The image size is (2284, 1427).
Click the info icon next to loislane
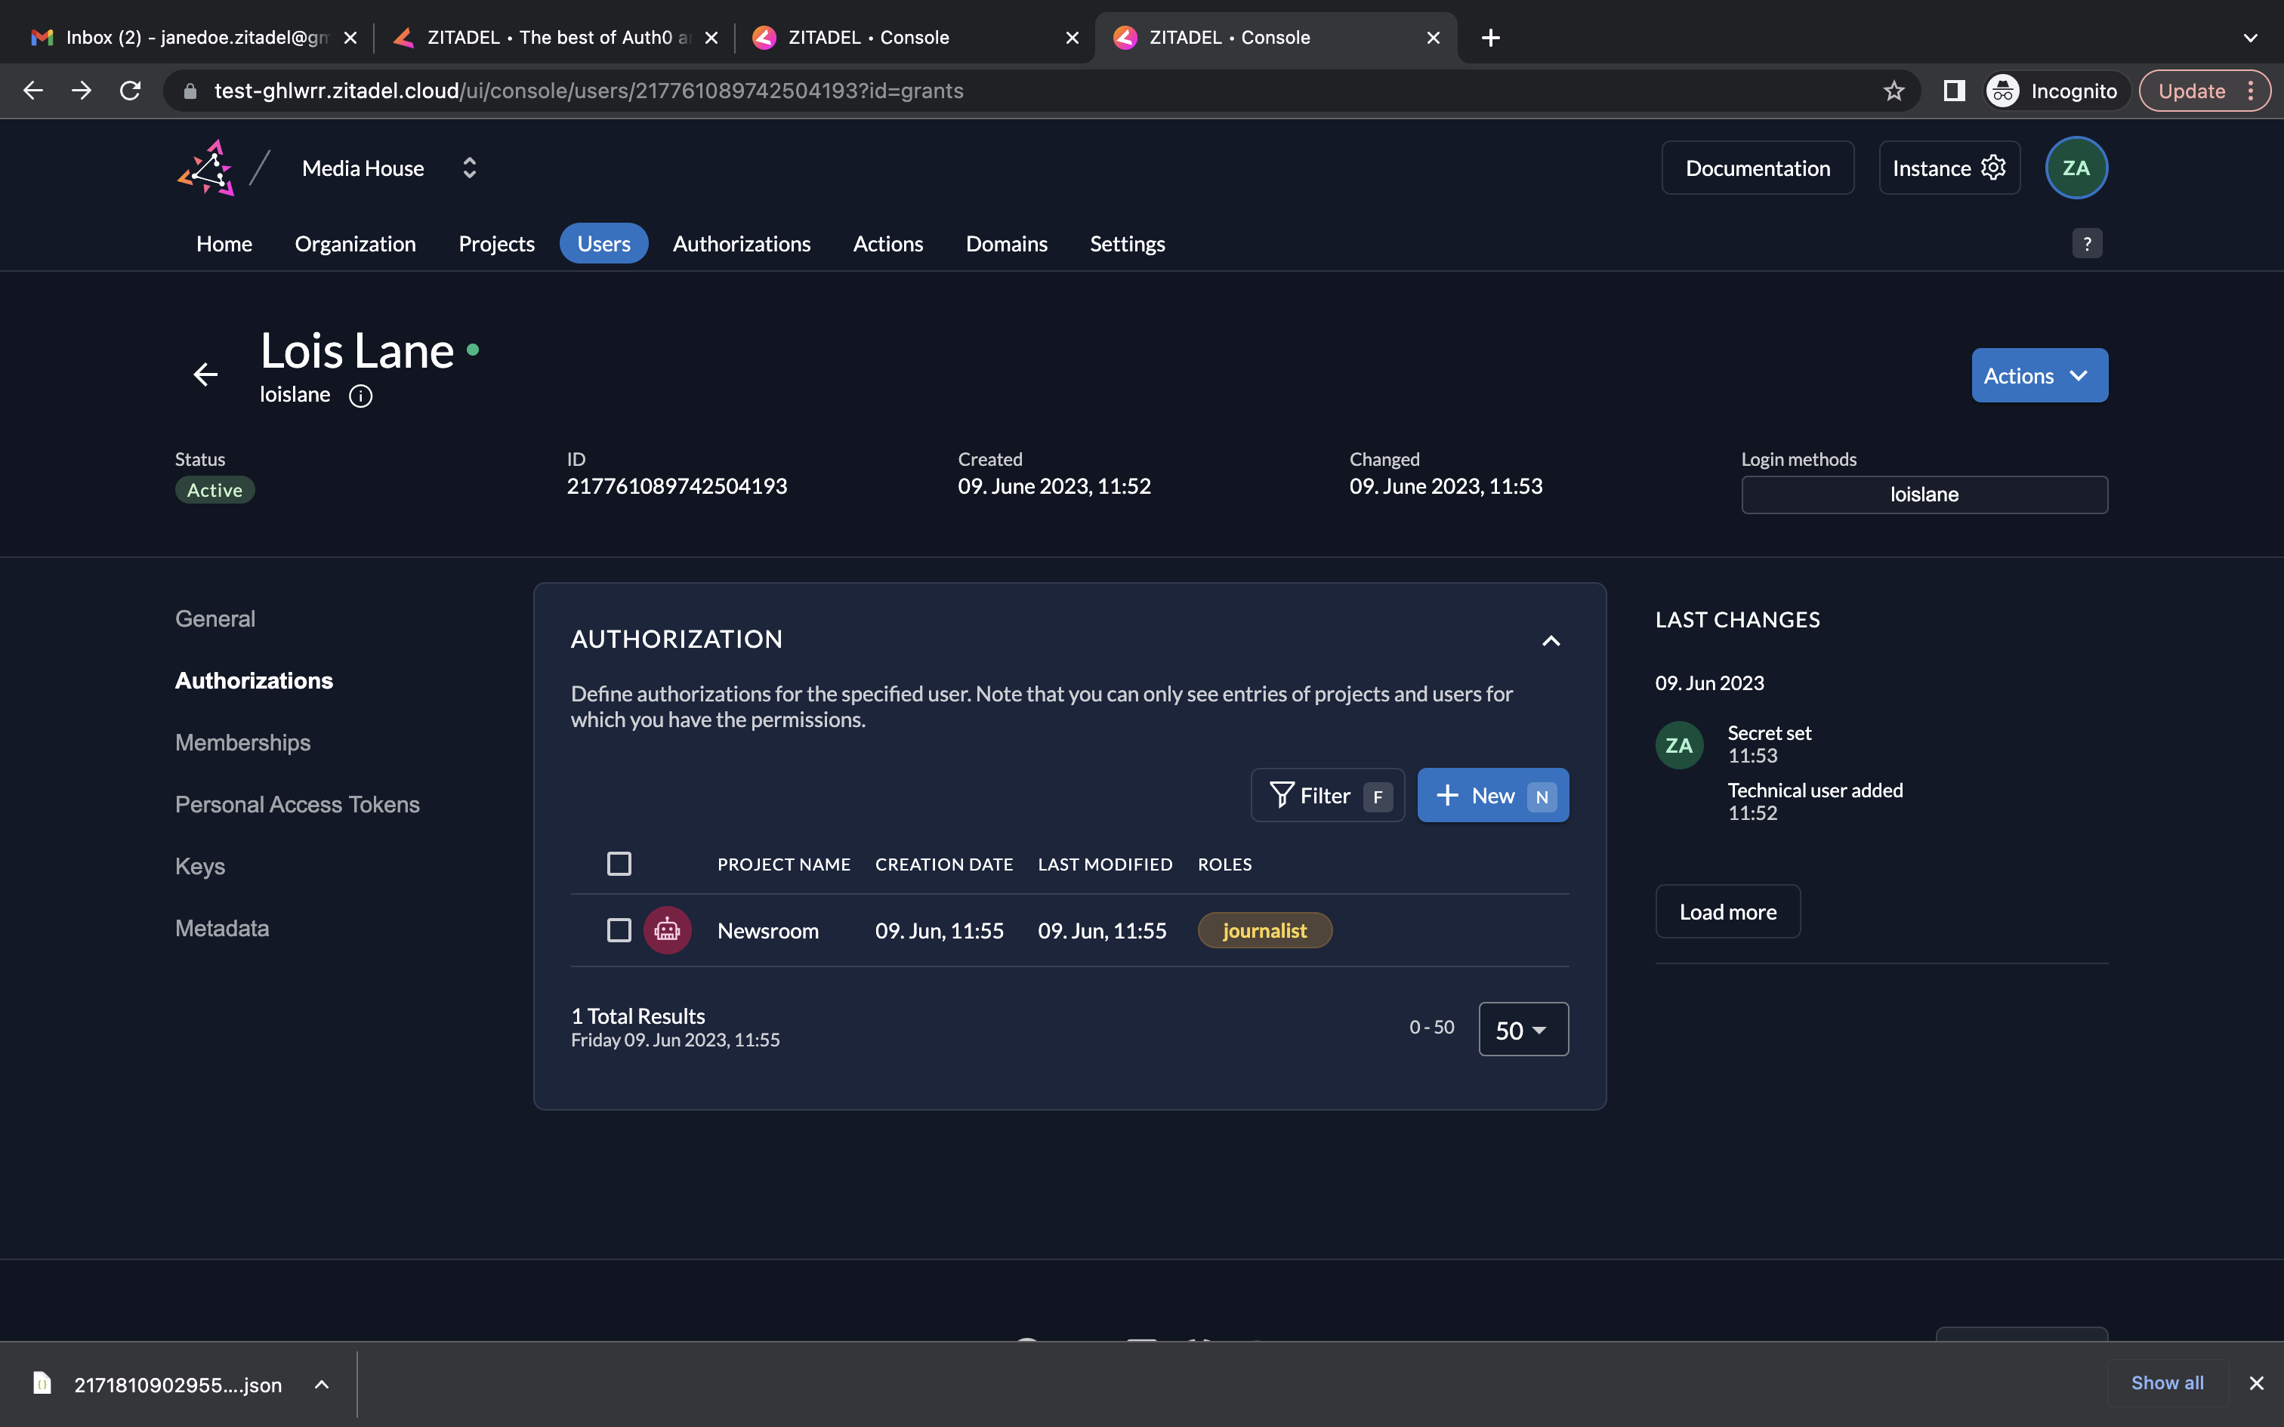point(360,396)
